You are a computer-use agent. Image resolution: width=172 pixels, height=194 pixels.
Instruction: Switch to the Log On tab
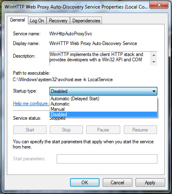coord(37,21)
